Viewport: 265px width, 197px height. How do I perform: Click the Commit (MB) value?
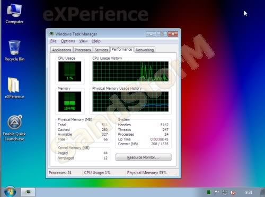click(160, 144)
